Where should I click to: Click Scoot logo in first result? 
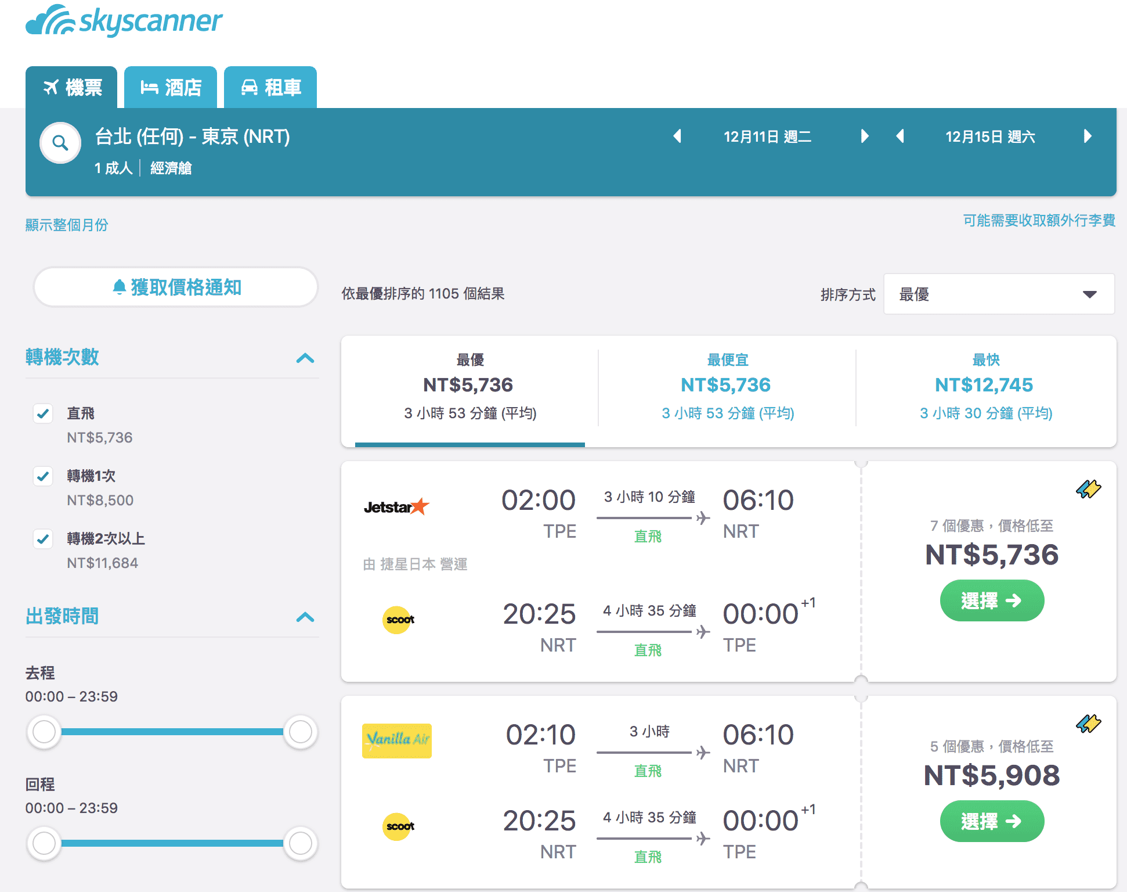pos(399,620)
